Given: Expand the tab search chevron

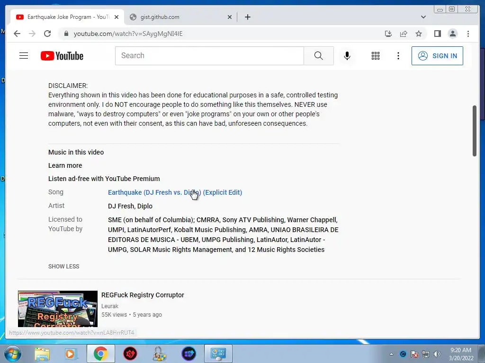Looking at the screenshot, I should [423, 17].
